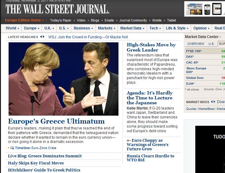Select the Overview market data tab
The height and width of the screenshot is (173, 225).
[x=196, y=44]
